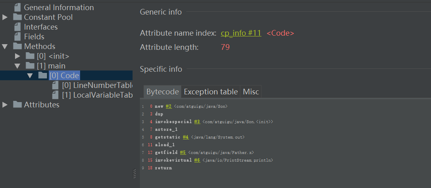Select the Methods tree item label
The height and width of the screenshot is (188, 431).
[x=39, y=46]
